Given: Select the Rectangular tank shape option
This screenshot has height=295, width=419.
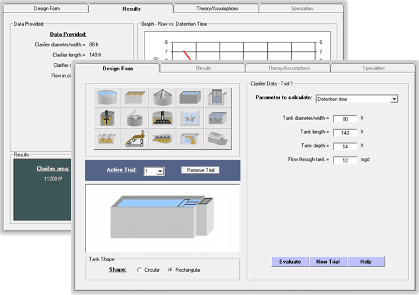Looking at the screenshot, I should coord(171,270).
